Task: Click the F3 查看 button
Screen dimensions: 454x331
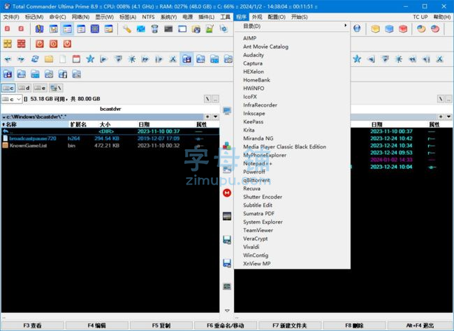Action: tap(32, 325)
